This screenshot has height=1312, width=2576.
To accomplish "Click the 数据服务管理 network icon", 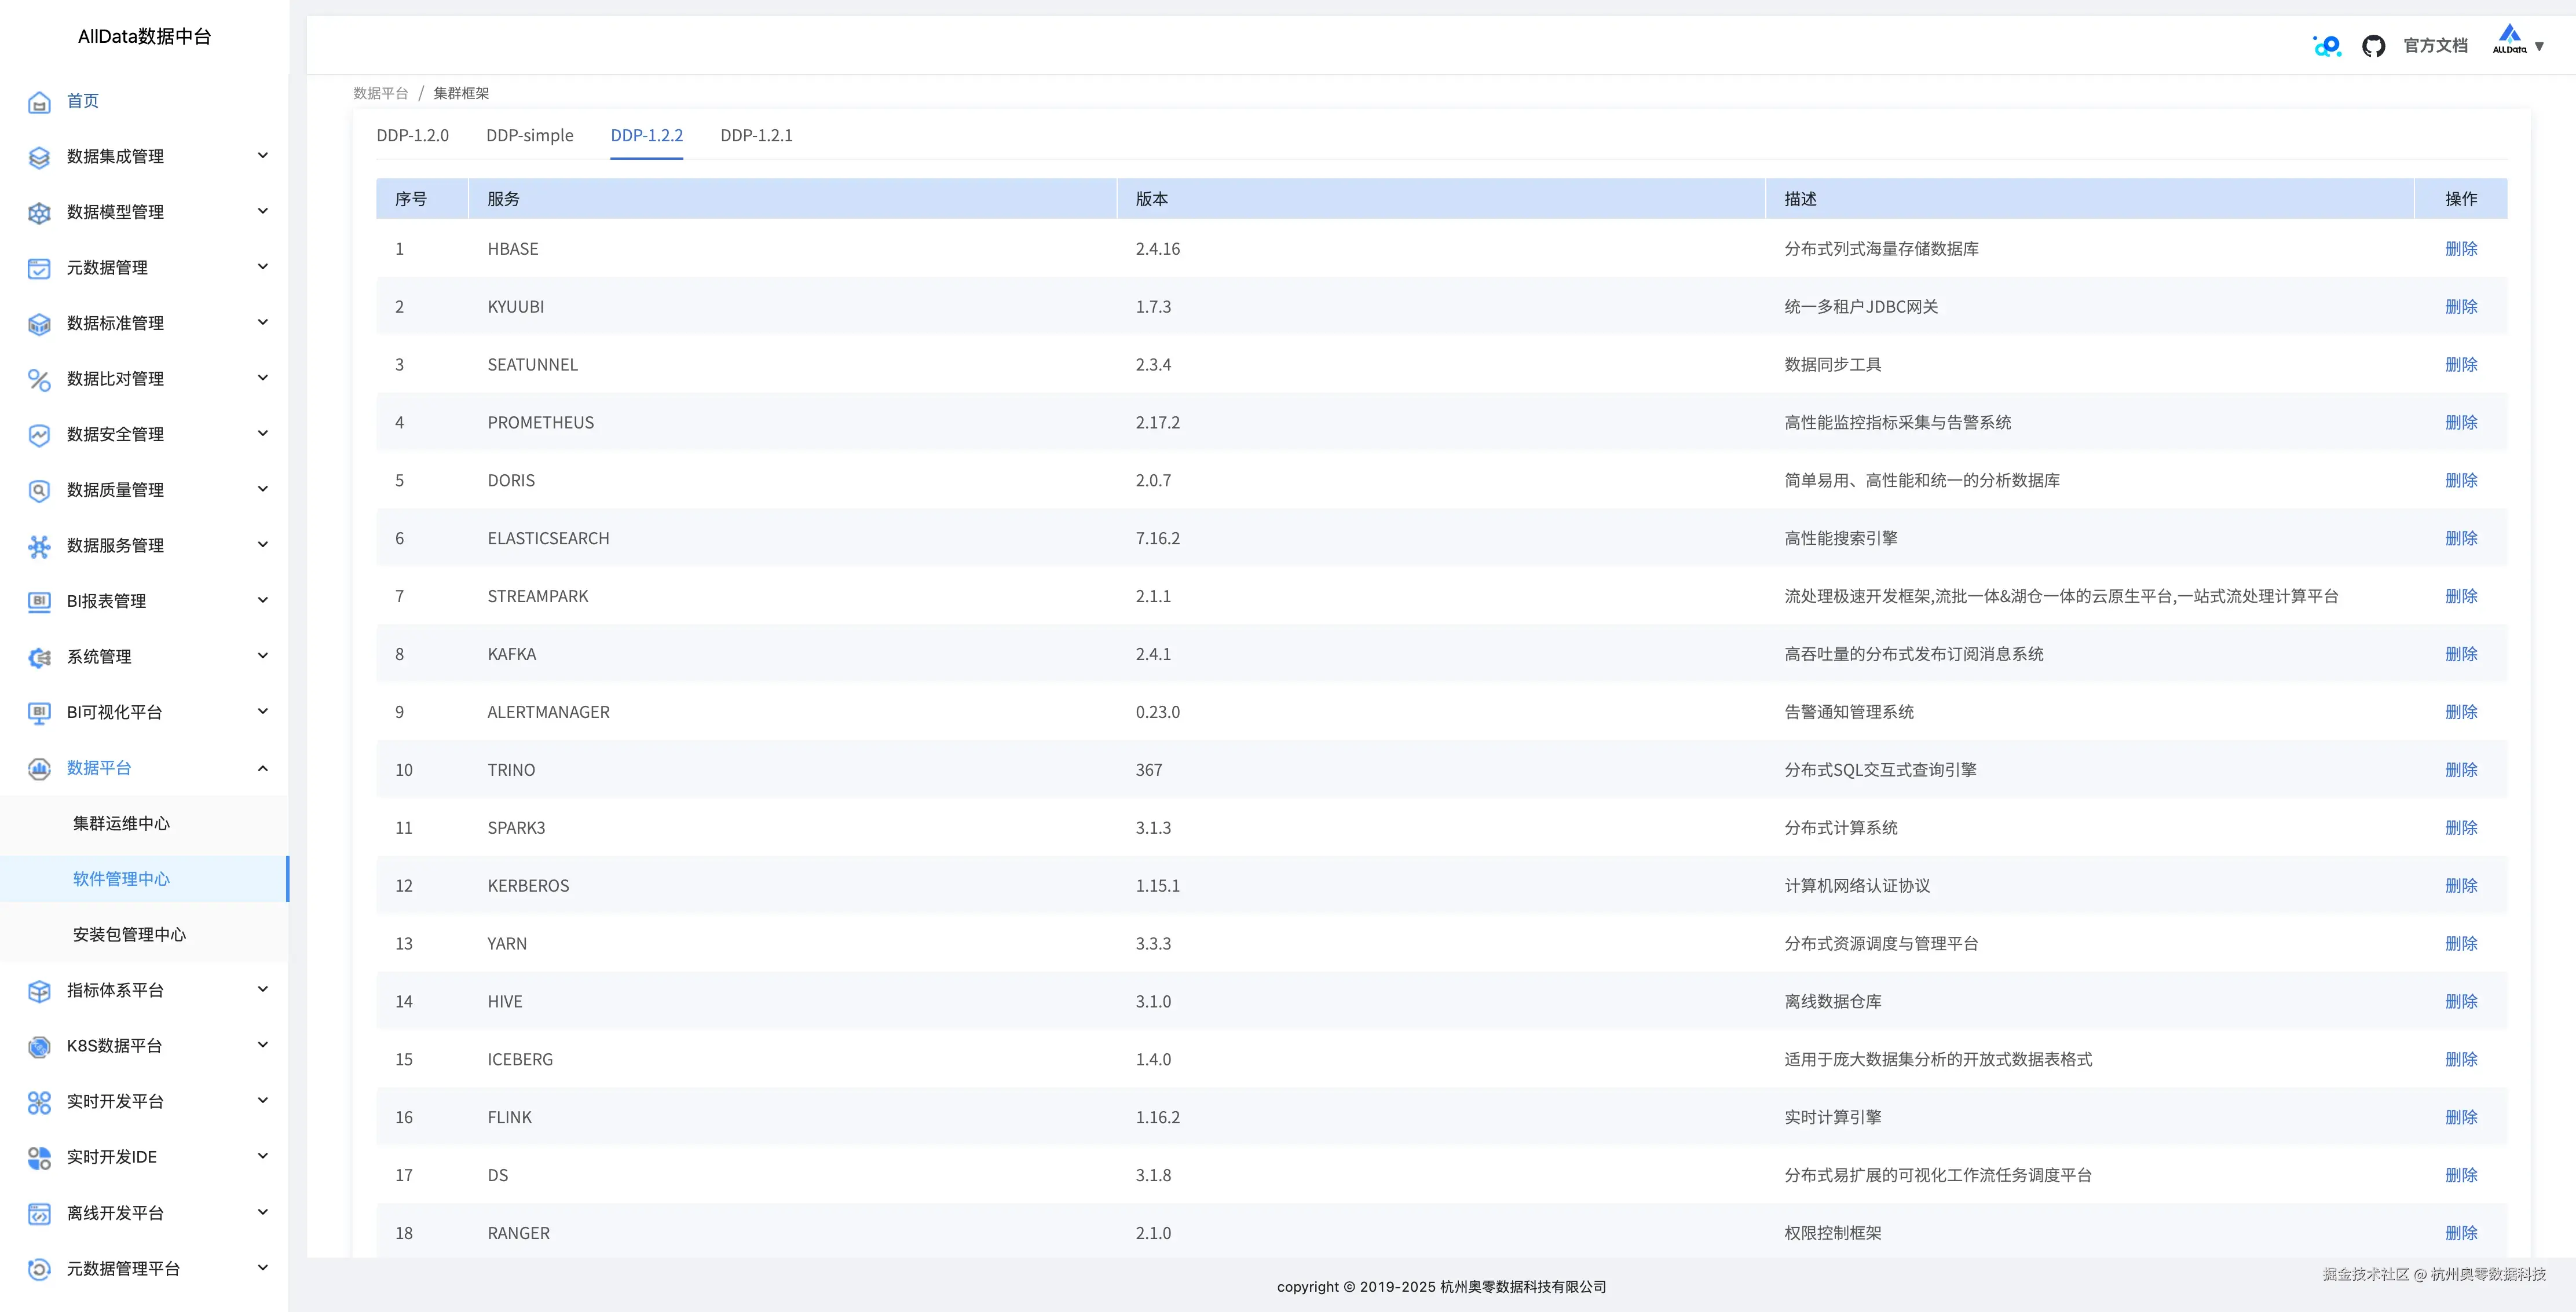I will pos(39,546).
